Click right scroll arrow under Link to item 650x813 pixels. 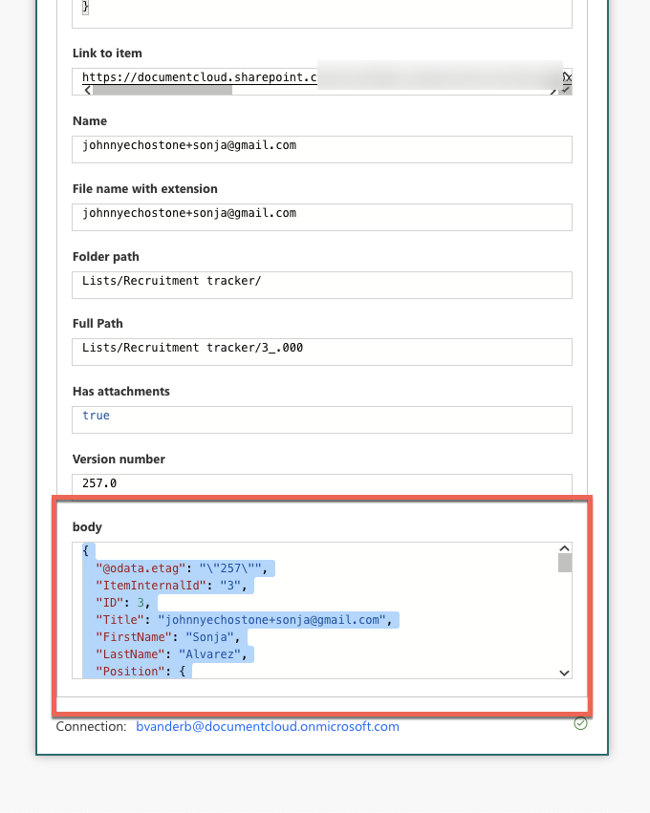[552, 90]
